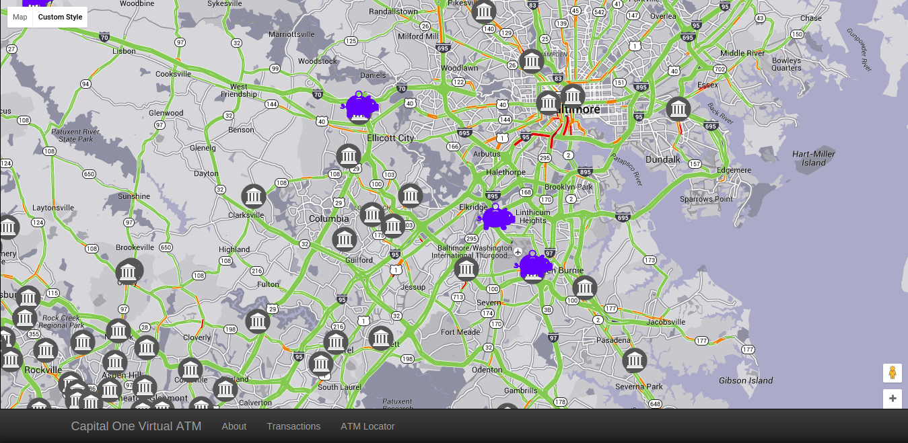Click the Ellicott City label

tap(391, 138)
